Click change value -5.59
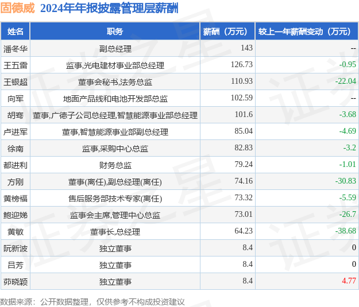Screen dimensions: 359x307 click(348, 197)
